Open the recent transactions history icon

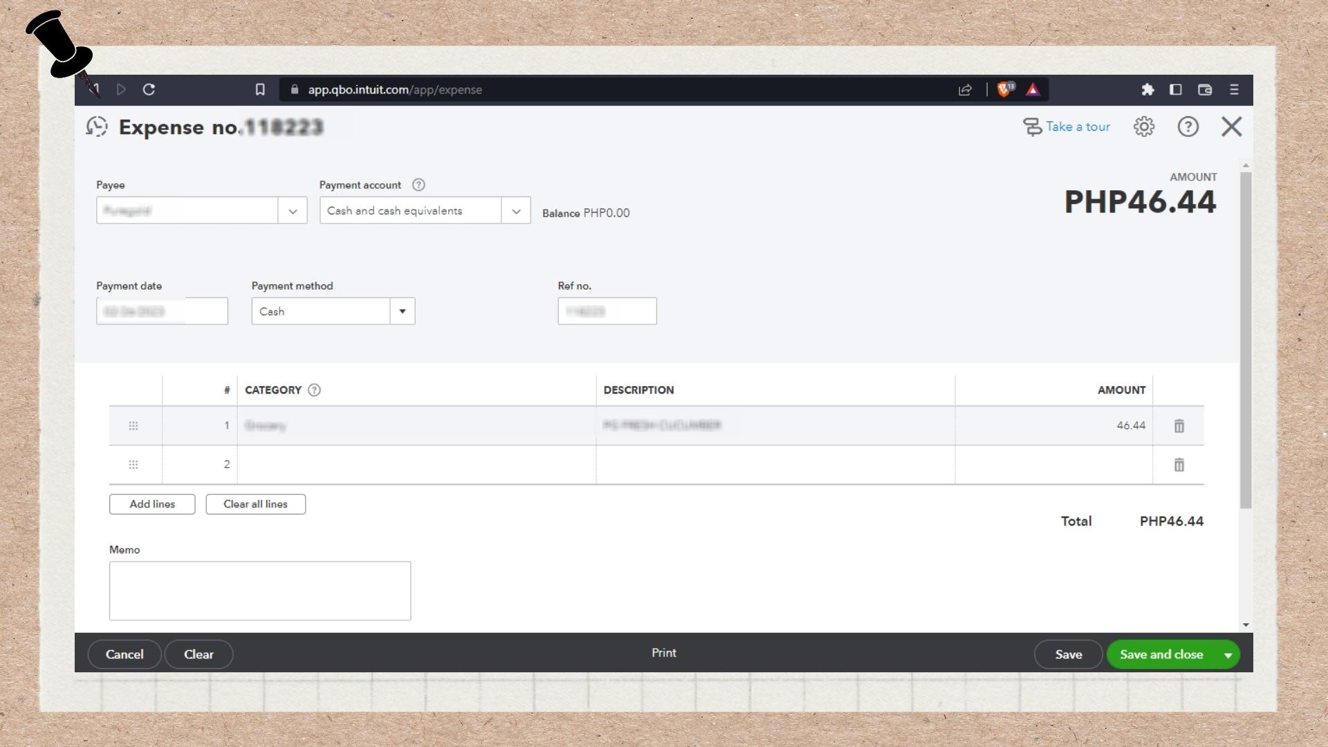(97, 127)
